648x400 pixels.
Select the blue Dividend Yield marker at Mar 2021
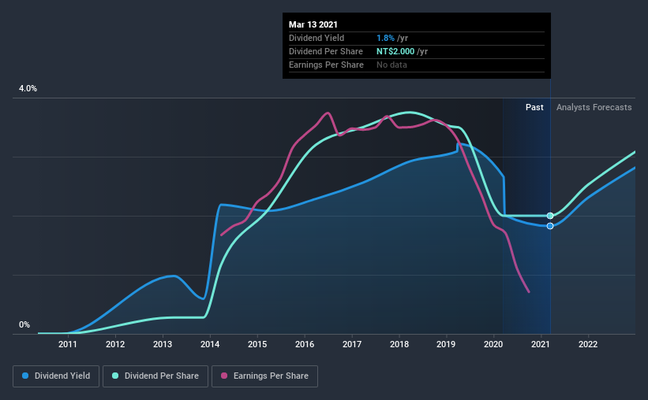point(550,226)
